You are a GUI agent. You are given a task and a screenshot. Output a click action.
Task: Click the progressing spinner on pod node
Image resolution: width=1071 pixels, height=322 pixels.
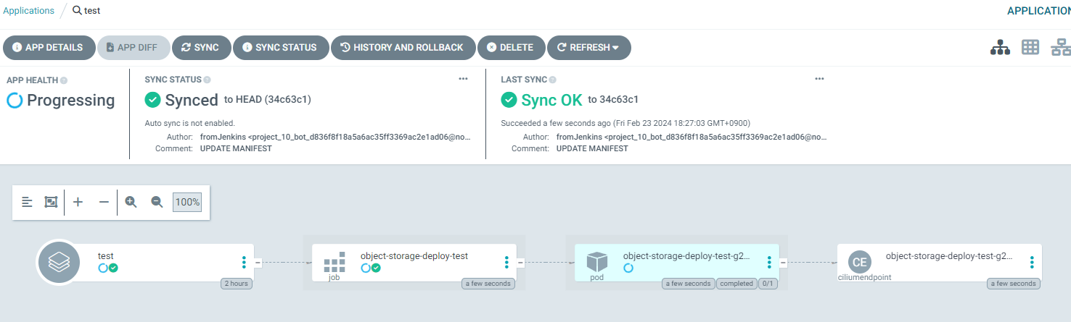tap(628, 268)
